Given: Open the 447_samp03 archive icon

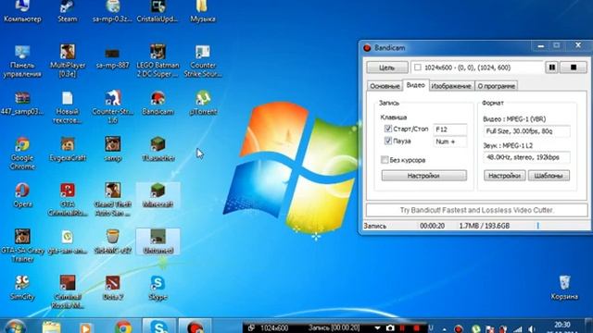Looking at the screenshot, I should (x=22, y=103).
